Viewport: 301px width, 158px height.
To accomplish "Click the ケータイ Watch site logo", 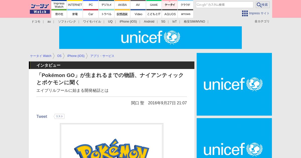I will pyautogui.click(x=40, y=9).
